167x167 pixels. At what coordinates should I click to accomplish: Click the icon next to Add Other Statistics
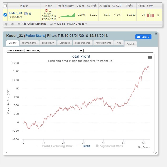point(19,24)
